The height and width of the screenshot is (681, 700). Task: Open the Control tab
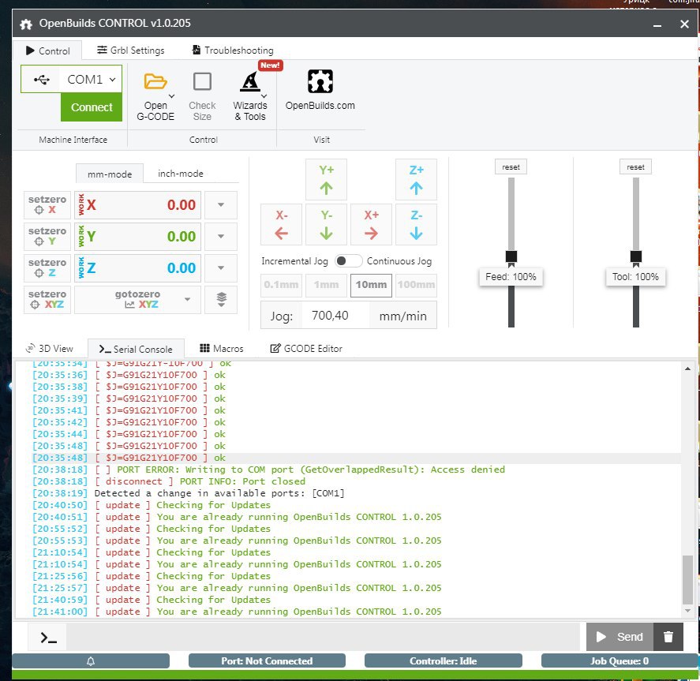[48, 51]
